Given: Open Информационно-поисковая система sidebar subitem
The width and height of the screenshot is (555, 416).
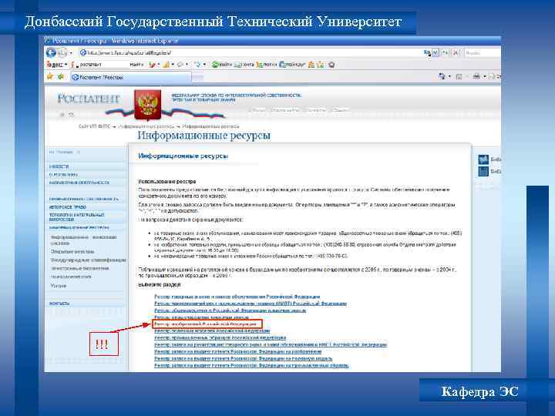Looking at the screenshot, I should click(x=83, y=240).
